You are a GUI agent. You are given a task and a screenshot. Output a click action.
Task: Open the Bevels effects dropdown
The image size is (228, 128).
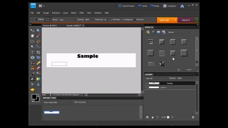(179, 32)
